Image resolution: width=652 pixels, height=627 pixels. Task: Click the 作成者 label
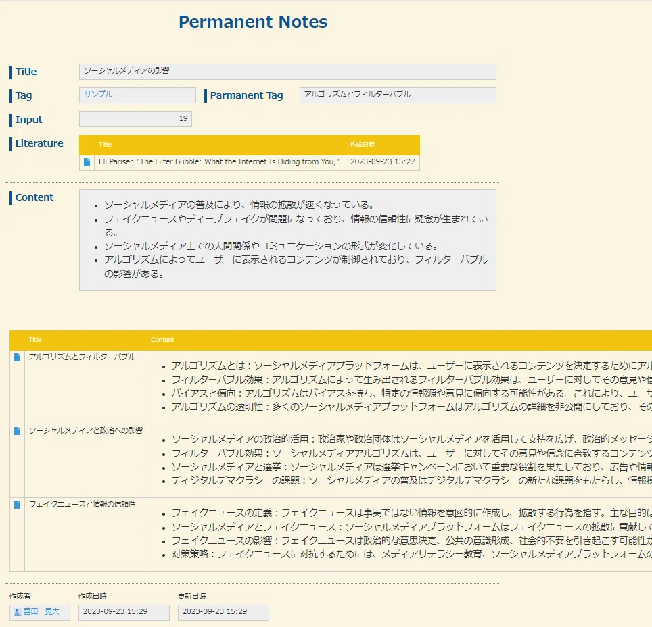[20, 596]
